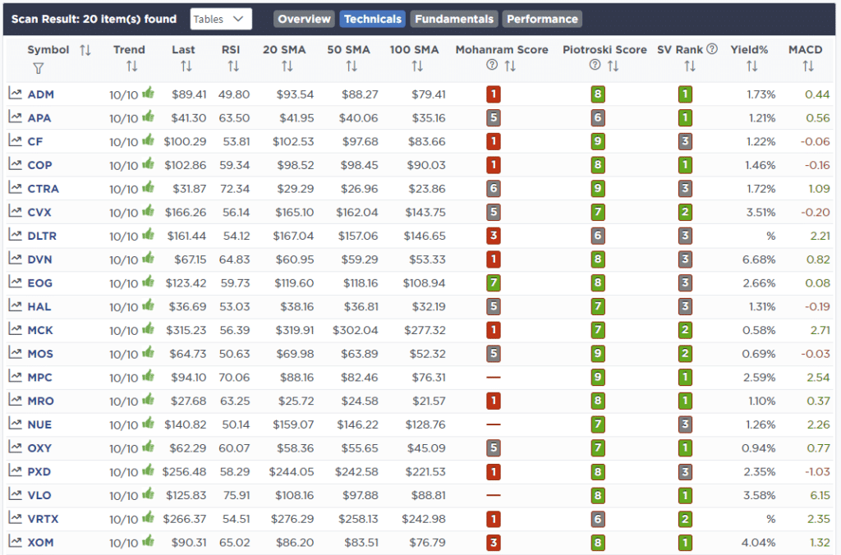Click the HAL trend thumbs-up icon
This screenshot has height=555, width=841.
tap(148, 305)
